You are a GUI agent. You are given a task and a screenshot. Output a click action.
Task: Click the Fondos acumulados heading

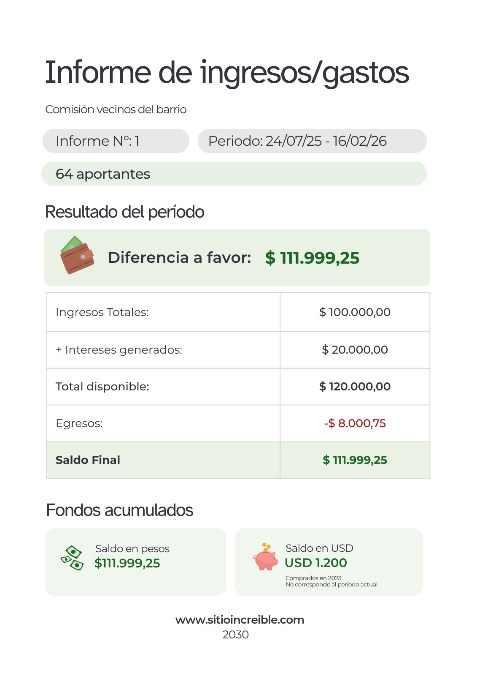click(119, 510)
